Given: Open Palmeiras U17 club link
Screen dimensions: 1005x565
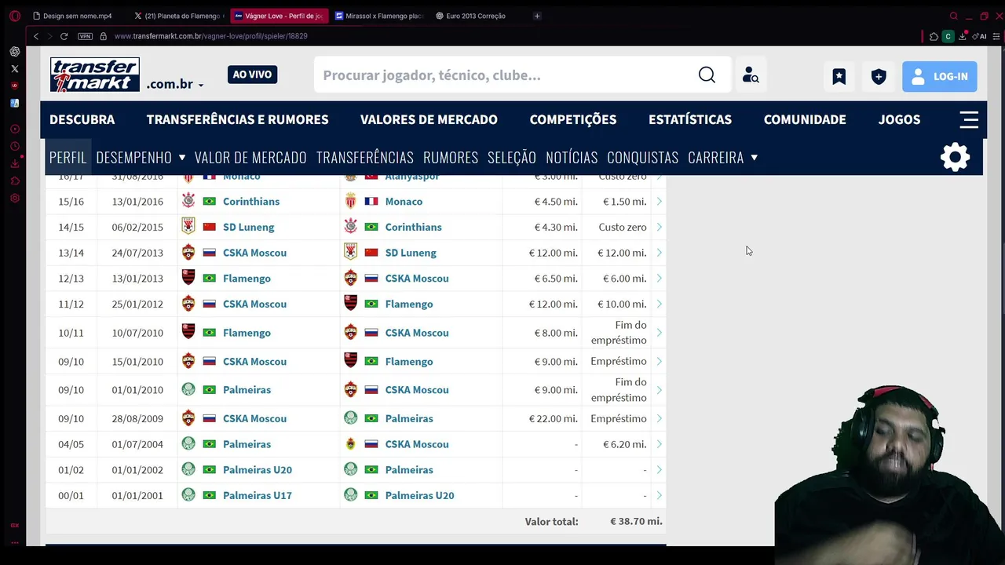Looking at the screenshot, I should pos(258,495).
